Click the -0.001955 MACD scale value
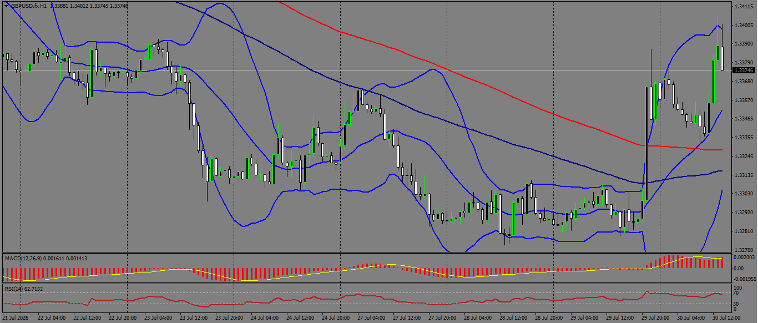 [745, 280]
